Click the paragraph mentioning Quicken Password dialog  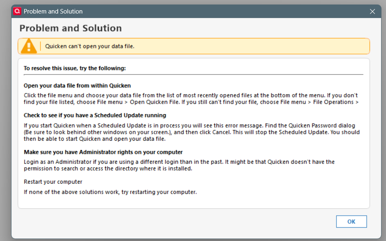coord(191,132)
